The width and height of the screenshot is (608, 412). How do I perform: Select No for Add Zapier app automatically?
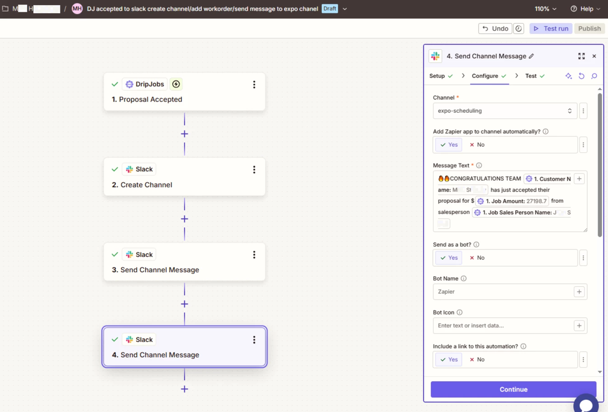[477, 145]
